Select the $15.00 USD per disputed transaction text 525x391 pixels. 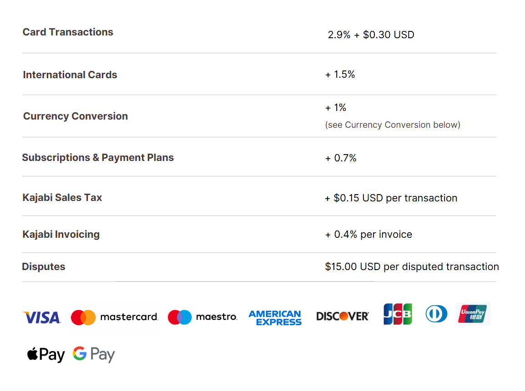pos(412,266)
